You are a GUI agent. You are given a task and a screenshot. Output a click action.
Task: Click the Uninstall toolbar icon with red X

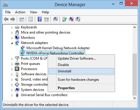click(x=71, y=19)
